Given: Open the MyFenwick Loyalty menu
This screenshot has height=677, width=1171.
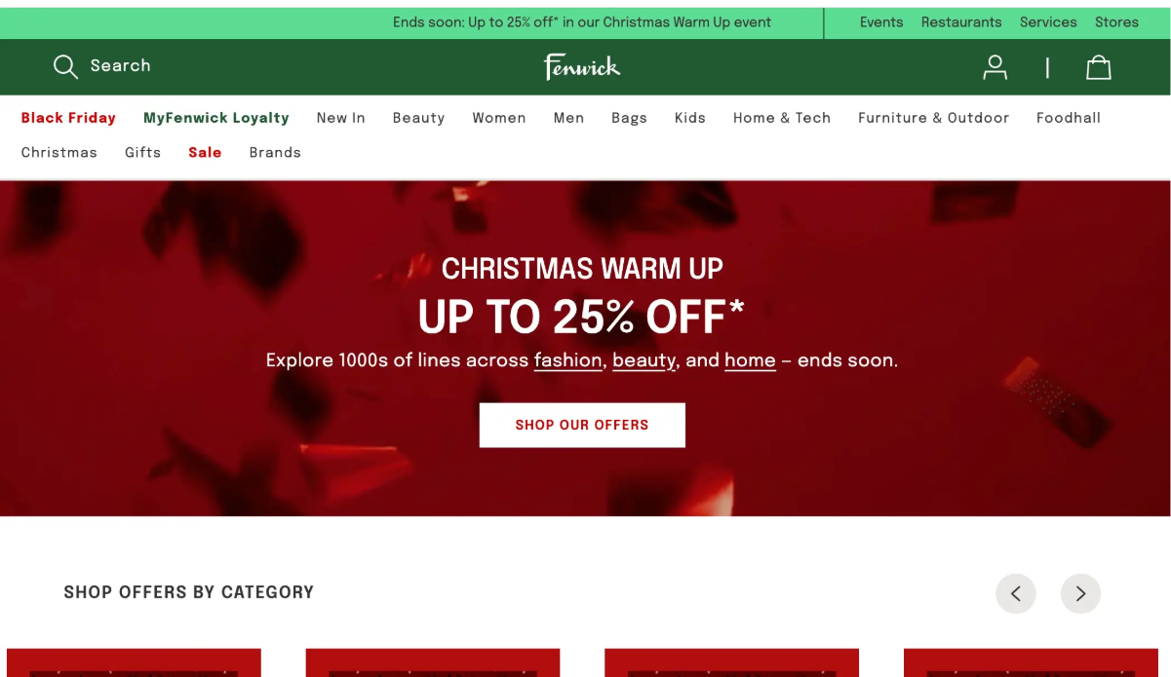Looking at the screenshot, I should click(x=216, y=118).
